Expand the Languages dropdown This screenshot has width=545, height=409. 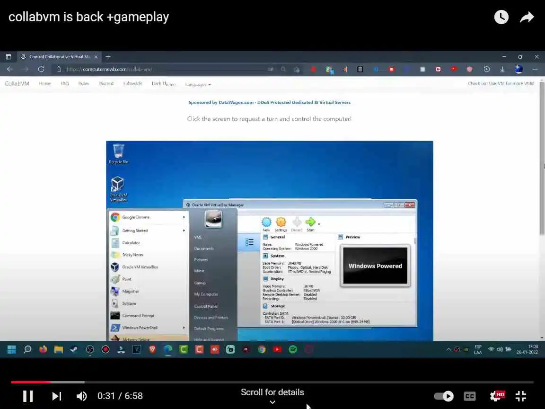pyautogui.click(x=198, y=85)
